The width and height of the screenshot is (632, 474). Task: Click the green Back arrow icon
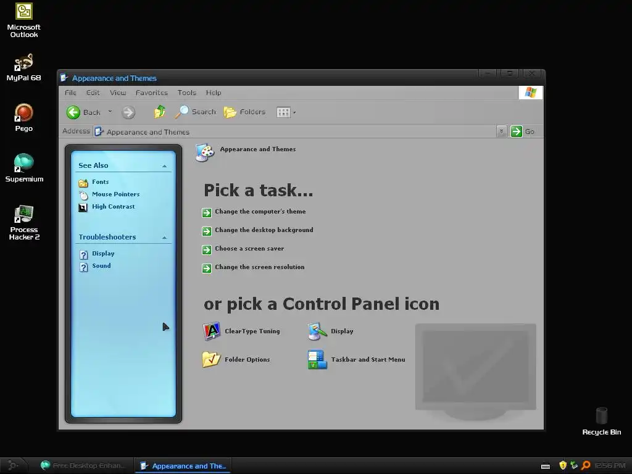[73, 112]
